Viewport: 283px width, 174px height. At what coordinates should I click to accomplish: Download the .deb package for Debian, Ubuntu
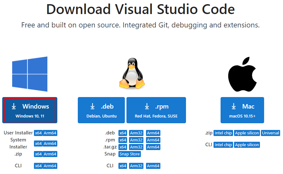(101, 110)
